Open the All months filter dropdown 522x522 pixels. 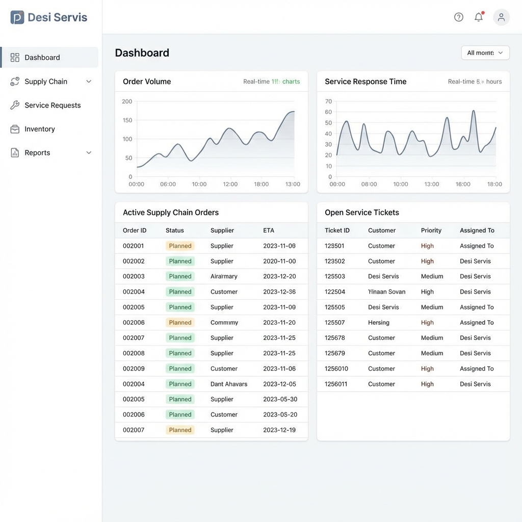pyautogui.click(x=485, y=53)
